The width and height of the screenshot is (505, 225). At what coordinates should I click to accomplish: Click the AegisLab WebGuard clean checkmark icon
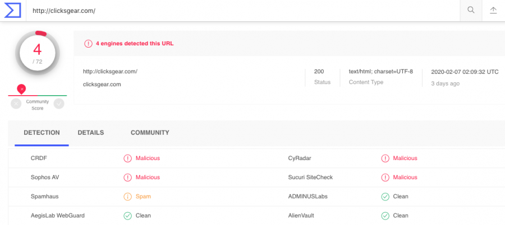point(127,215)
